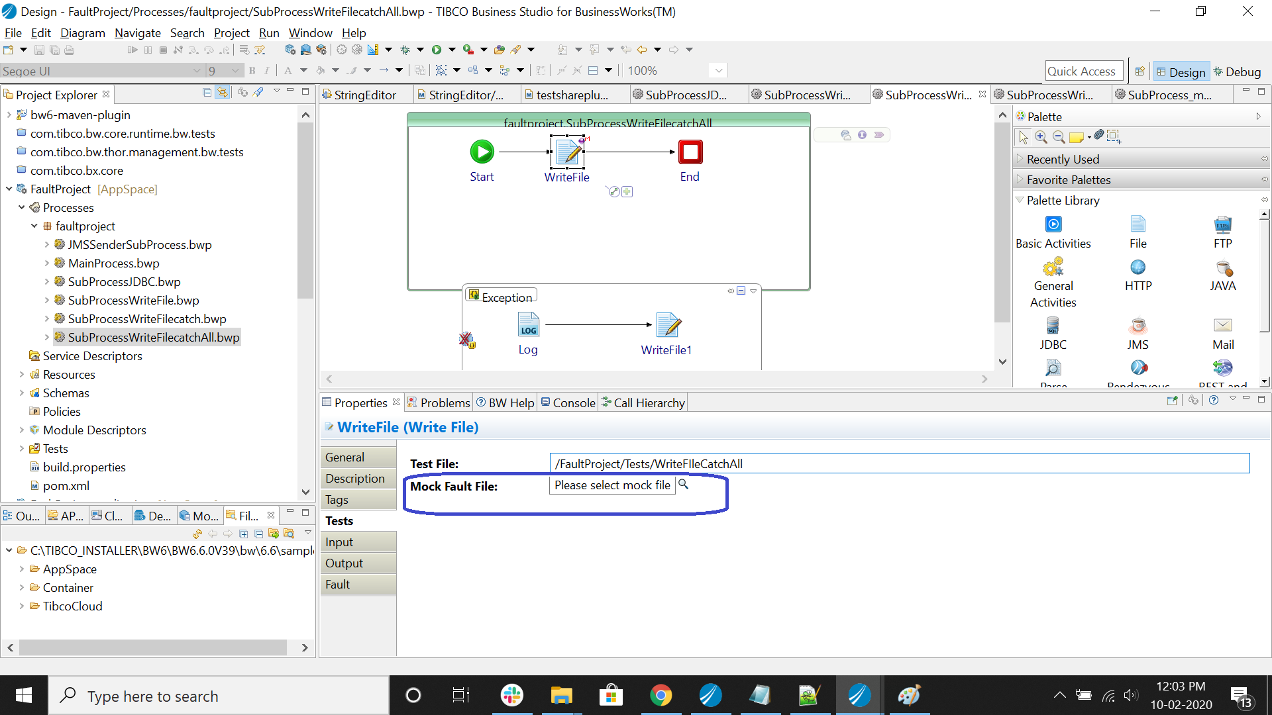Open the JMS palette
The image size is (1272, 715).
point(1138,334)
